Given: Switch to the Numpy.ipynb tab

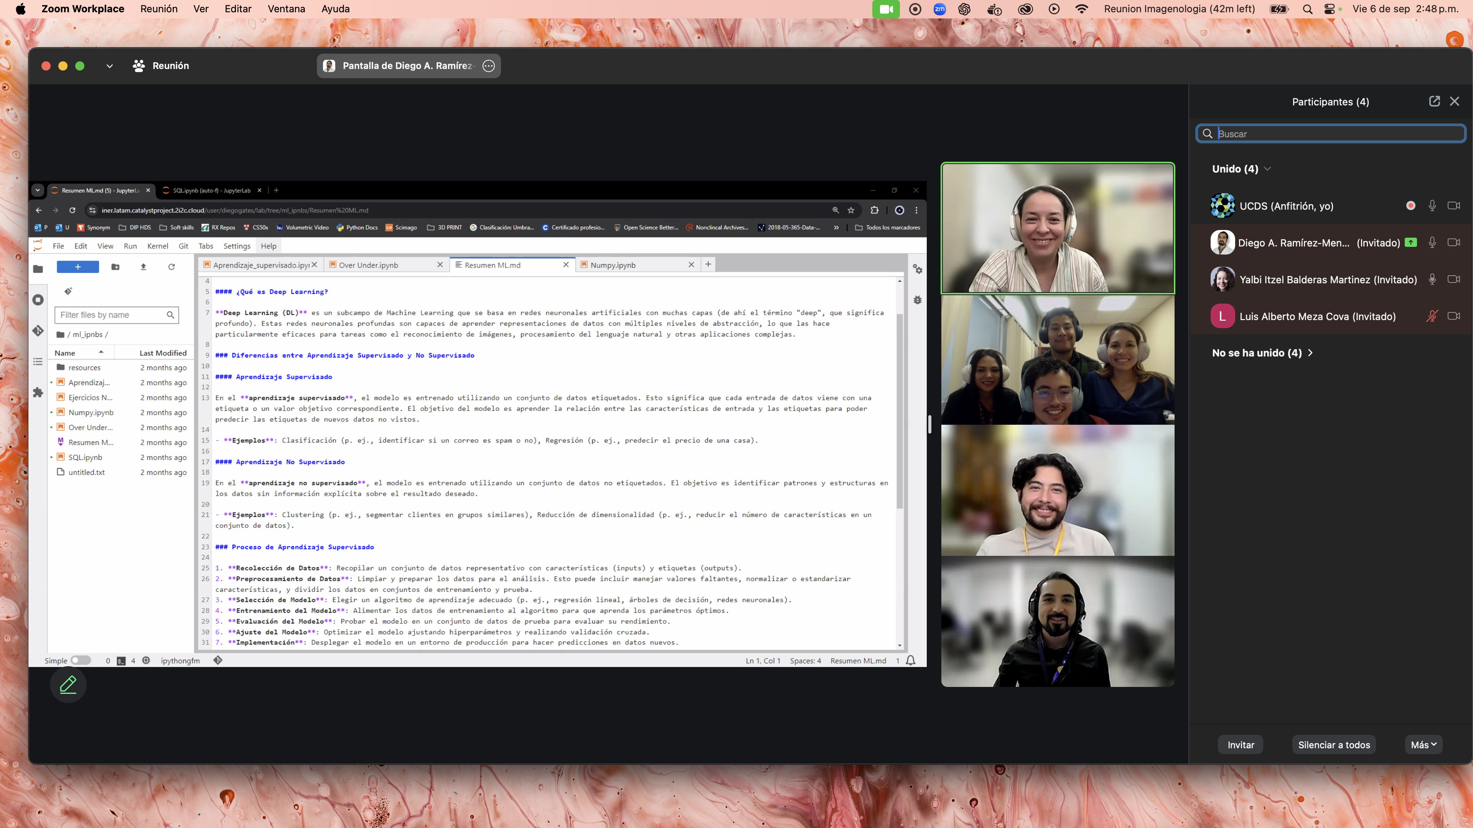Looking at the screenshot, I should [x=613, y=264].
